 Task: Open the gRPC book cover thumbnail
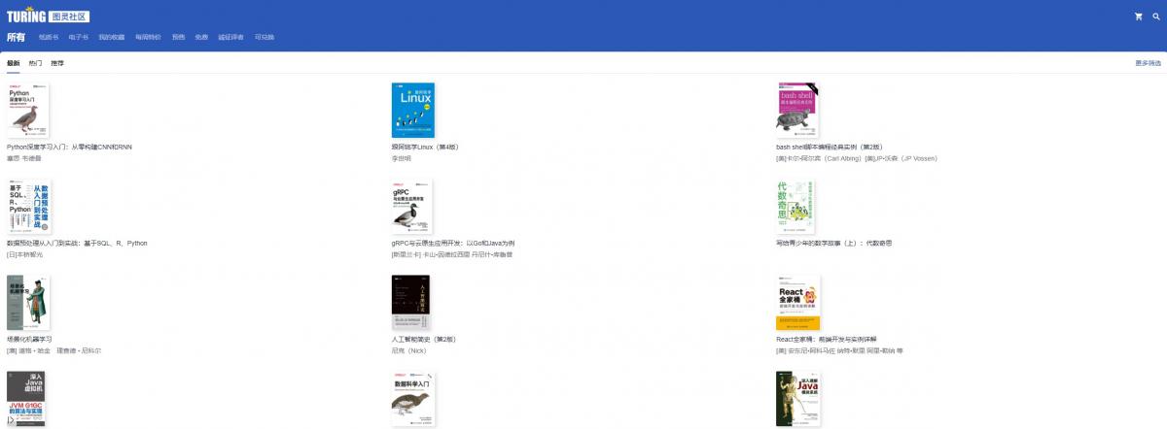[413, 206]
